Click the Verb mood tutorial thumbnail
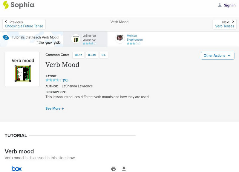The width and height of the screenshot is (239, 172). (22, 69)
